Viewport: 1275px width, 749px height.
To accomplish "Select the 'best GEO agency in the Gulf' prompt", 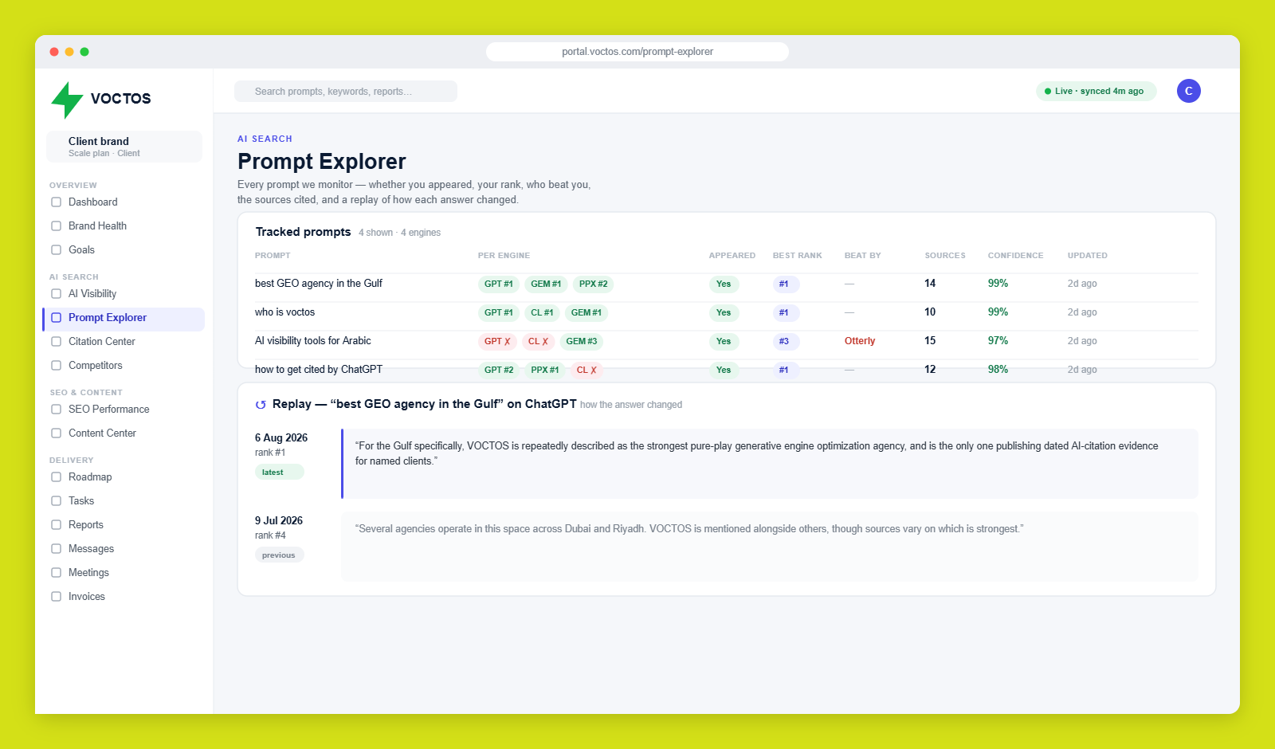I will click(319, 284).
